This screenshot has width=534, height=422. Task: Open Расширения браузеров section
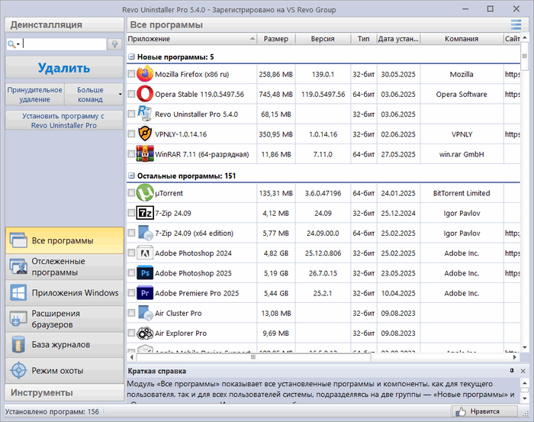click(64, 319)
